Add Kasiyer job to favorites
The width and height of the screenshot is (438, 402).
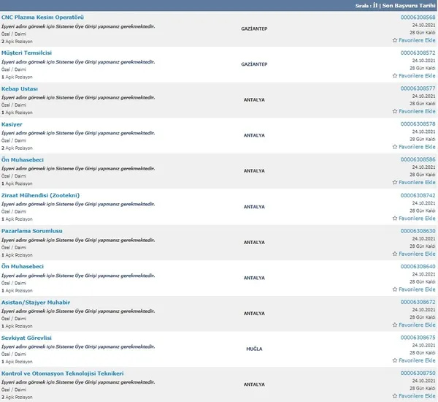pos(413,147)
